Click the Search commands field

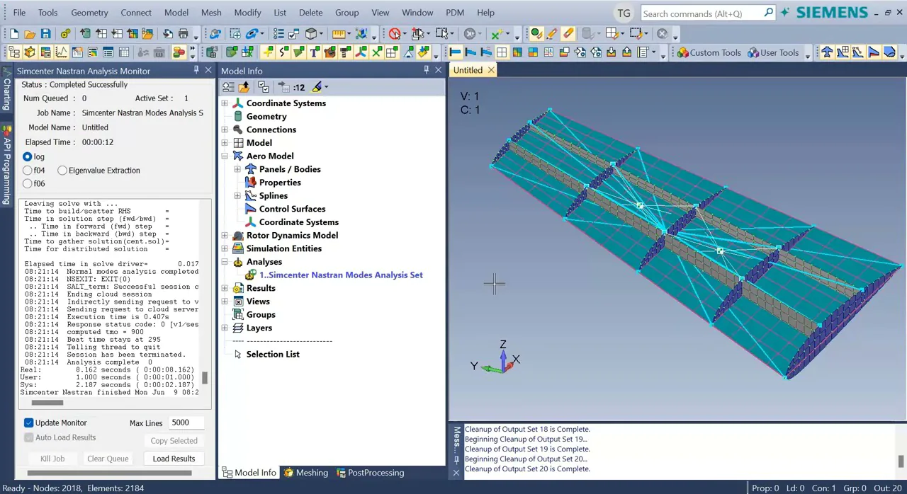(707, 13)
